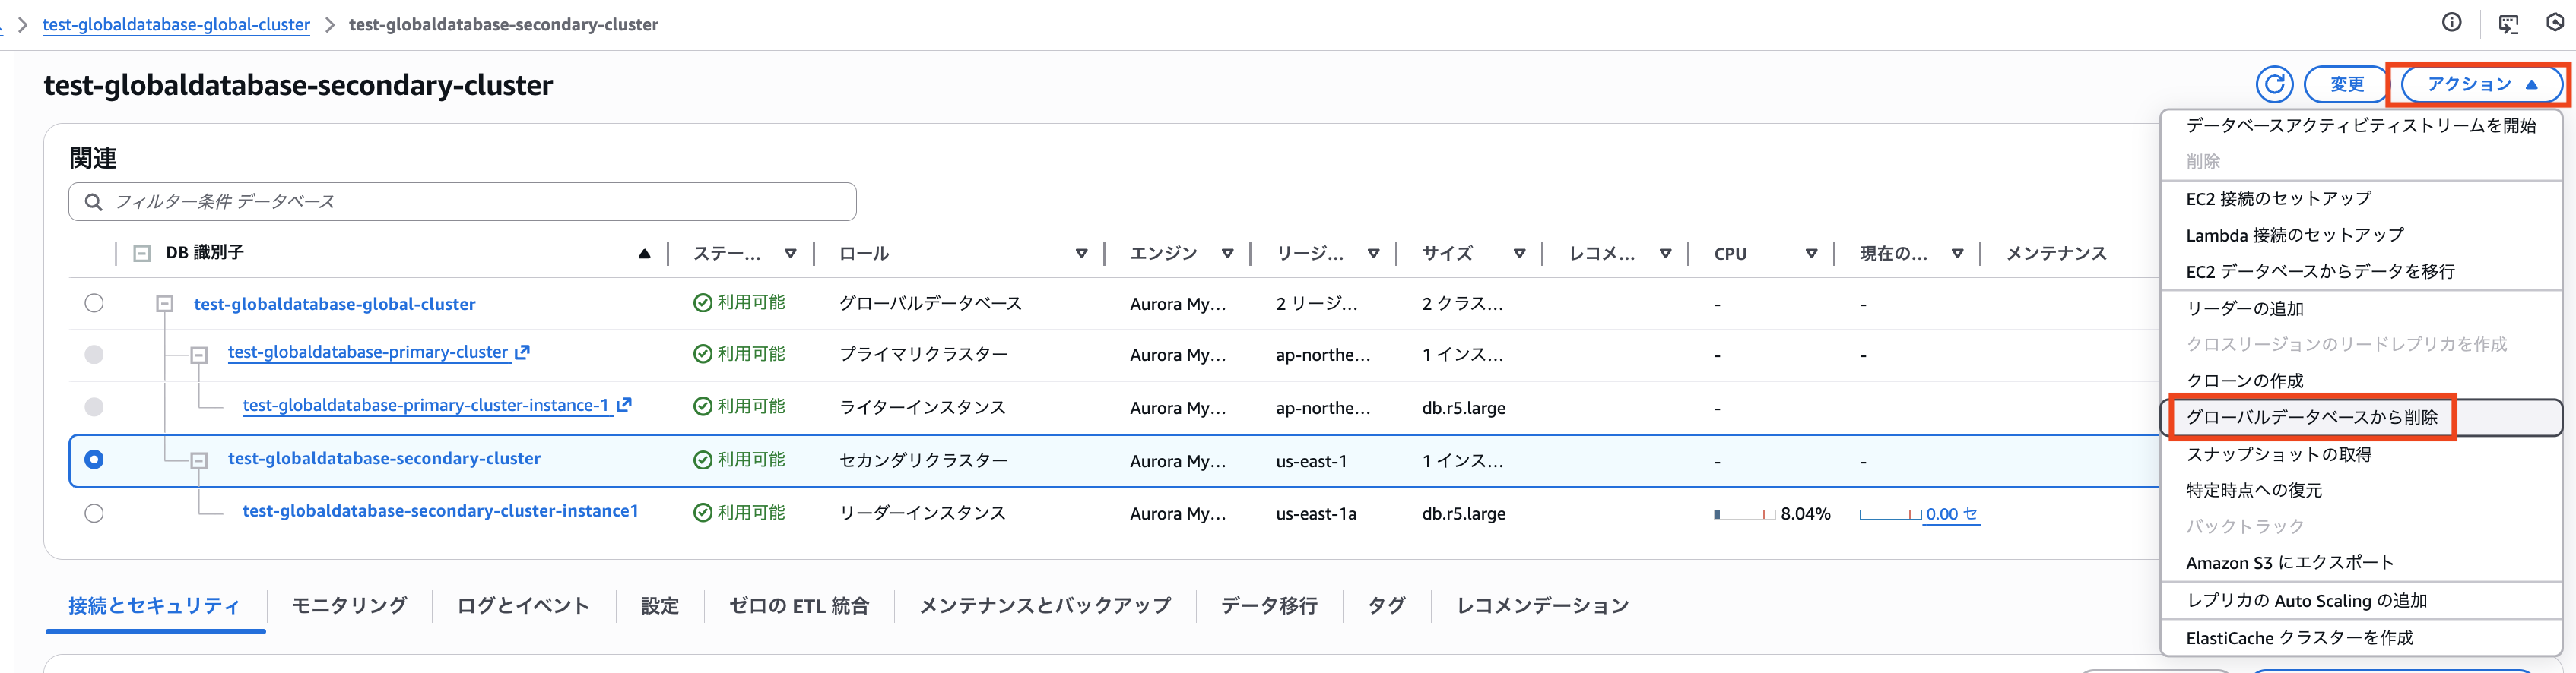Click the search magnifier icon in filter
2576x673 pixels.
pyautogui.click(x=94, y=202)
